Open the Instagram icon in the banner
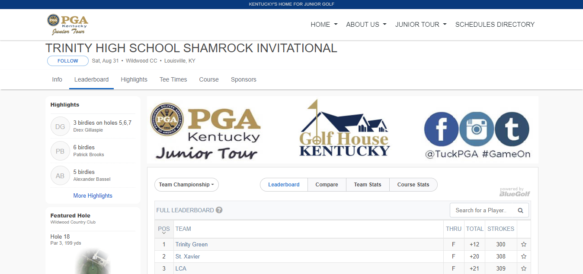The image size is (583, 274). coord(477,129)
